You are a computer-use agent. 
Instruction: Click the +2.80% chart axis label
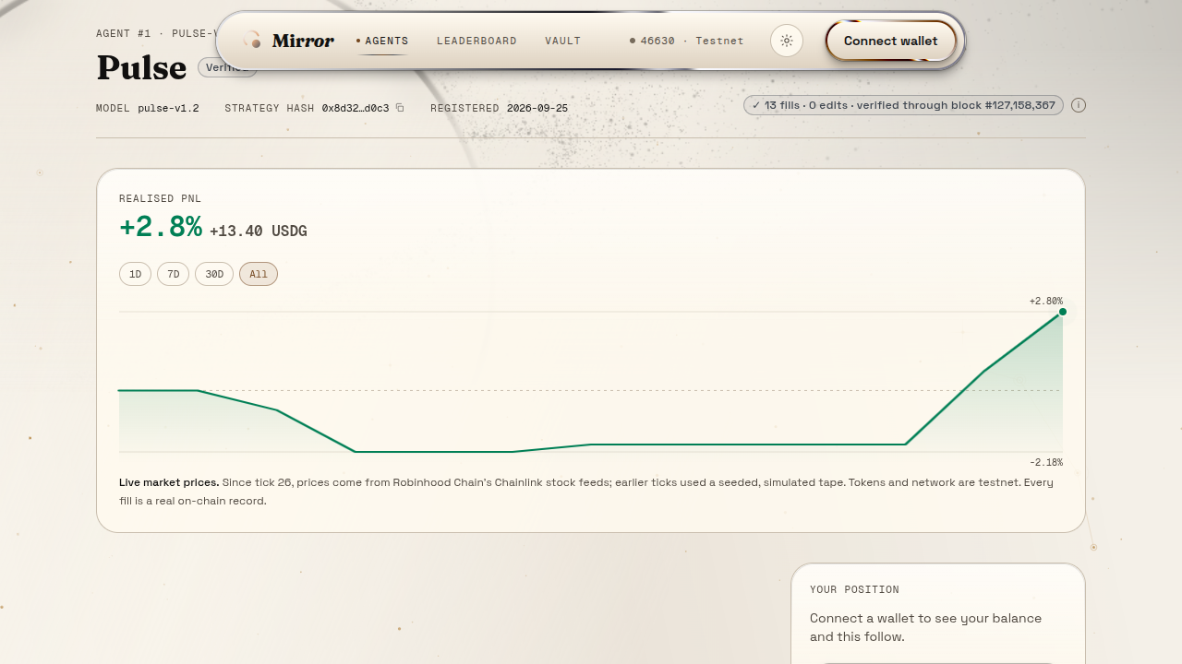tap(1046, 301)
